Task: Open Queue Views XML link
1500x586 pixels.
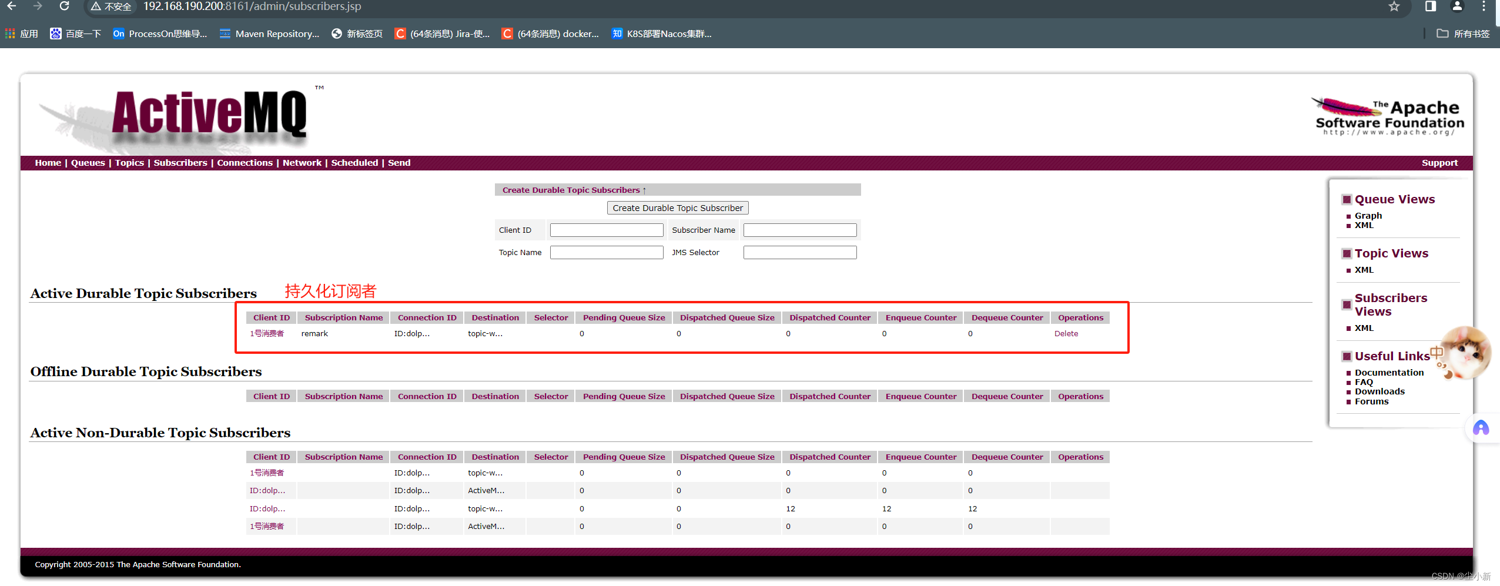Action: tap(1364, 225)
